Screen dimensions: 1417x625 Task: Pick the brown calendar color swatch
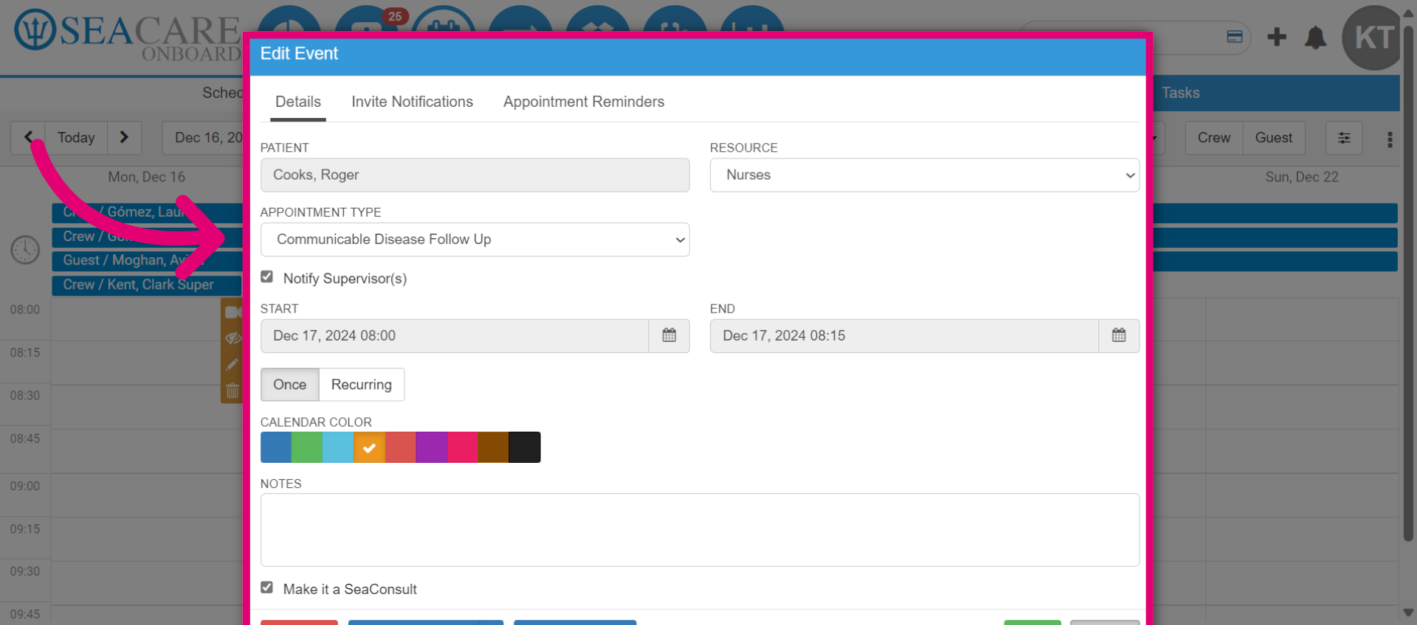click(x=494, y=447)
